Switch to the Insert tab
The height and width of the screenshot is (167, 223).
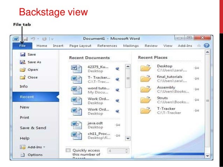58,46
